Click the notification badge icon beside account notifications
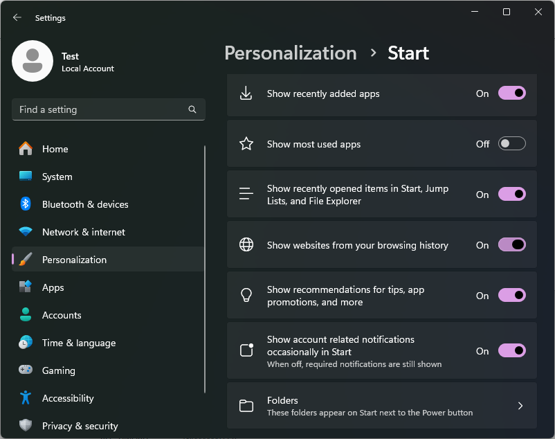The image size is (555, 439). pyautogui.click(x=247, y=350)
